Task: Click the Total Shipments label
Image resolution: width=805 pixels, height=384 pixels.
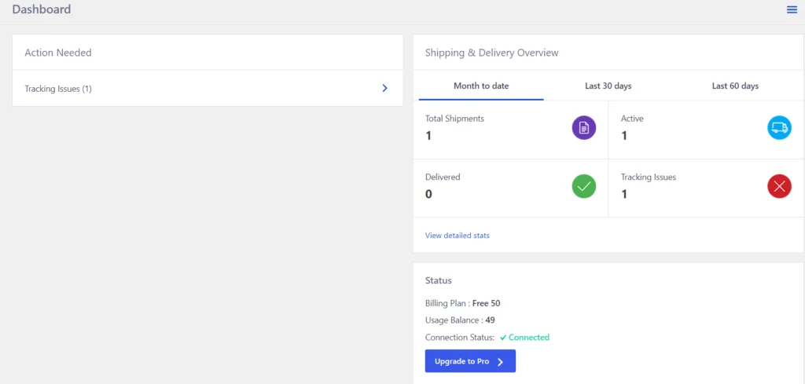Action: tap(454, 119)
